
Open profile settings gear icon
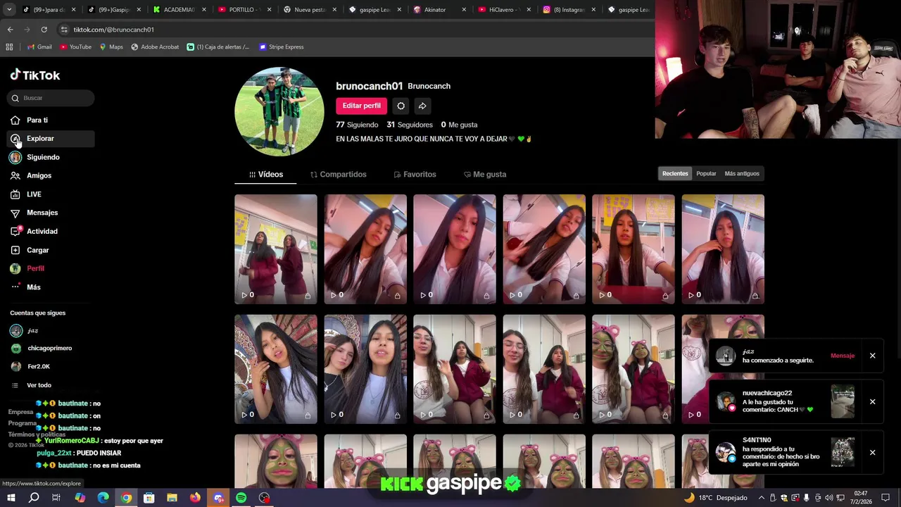(401, 106)
